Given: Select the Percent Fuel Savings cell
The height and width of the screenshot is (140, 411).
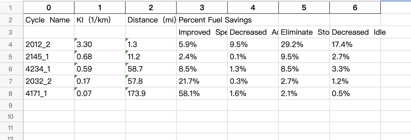Looking at the screenshot, I should (202, 20).
